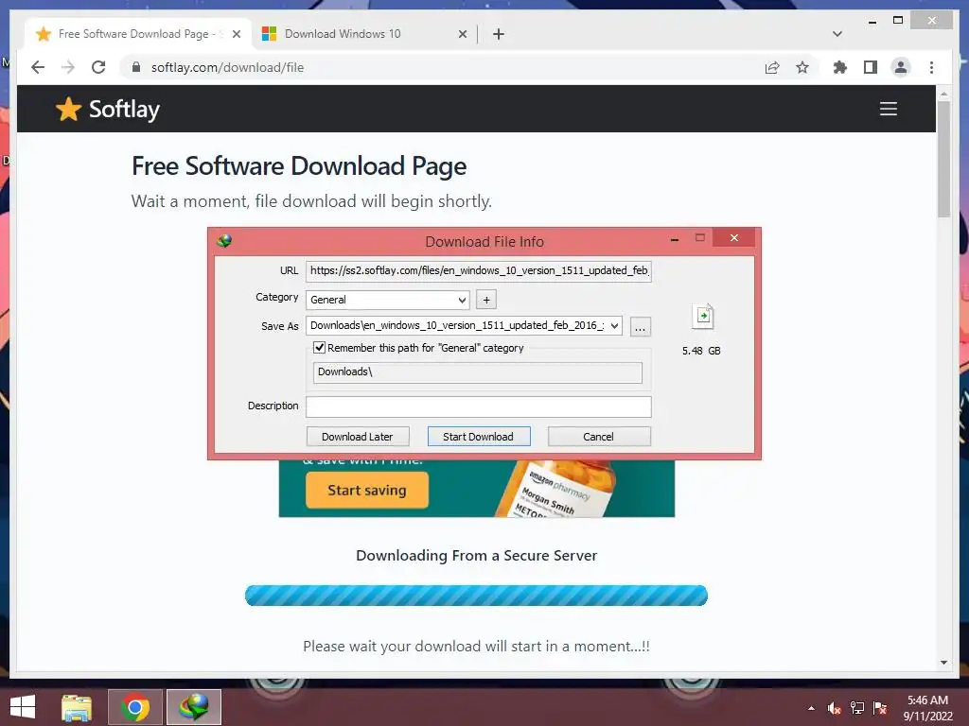
Task: Open the Chrome extensions puzzle icon
Action: pos(840,67)
